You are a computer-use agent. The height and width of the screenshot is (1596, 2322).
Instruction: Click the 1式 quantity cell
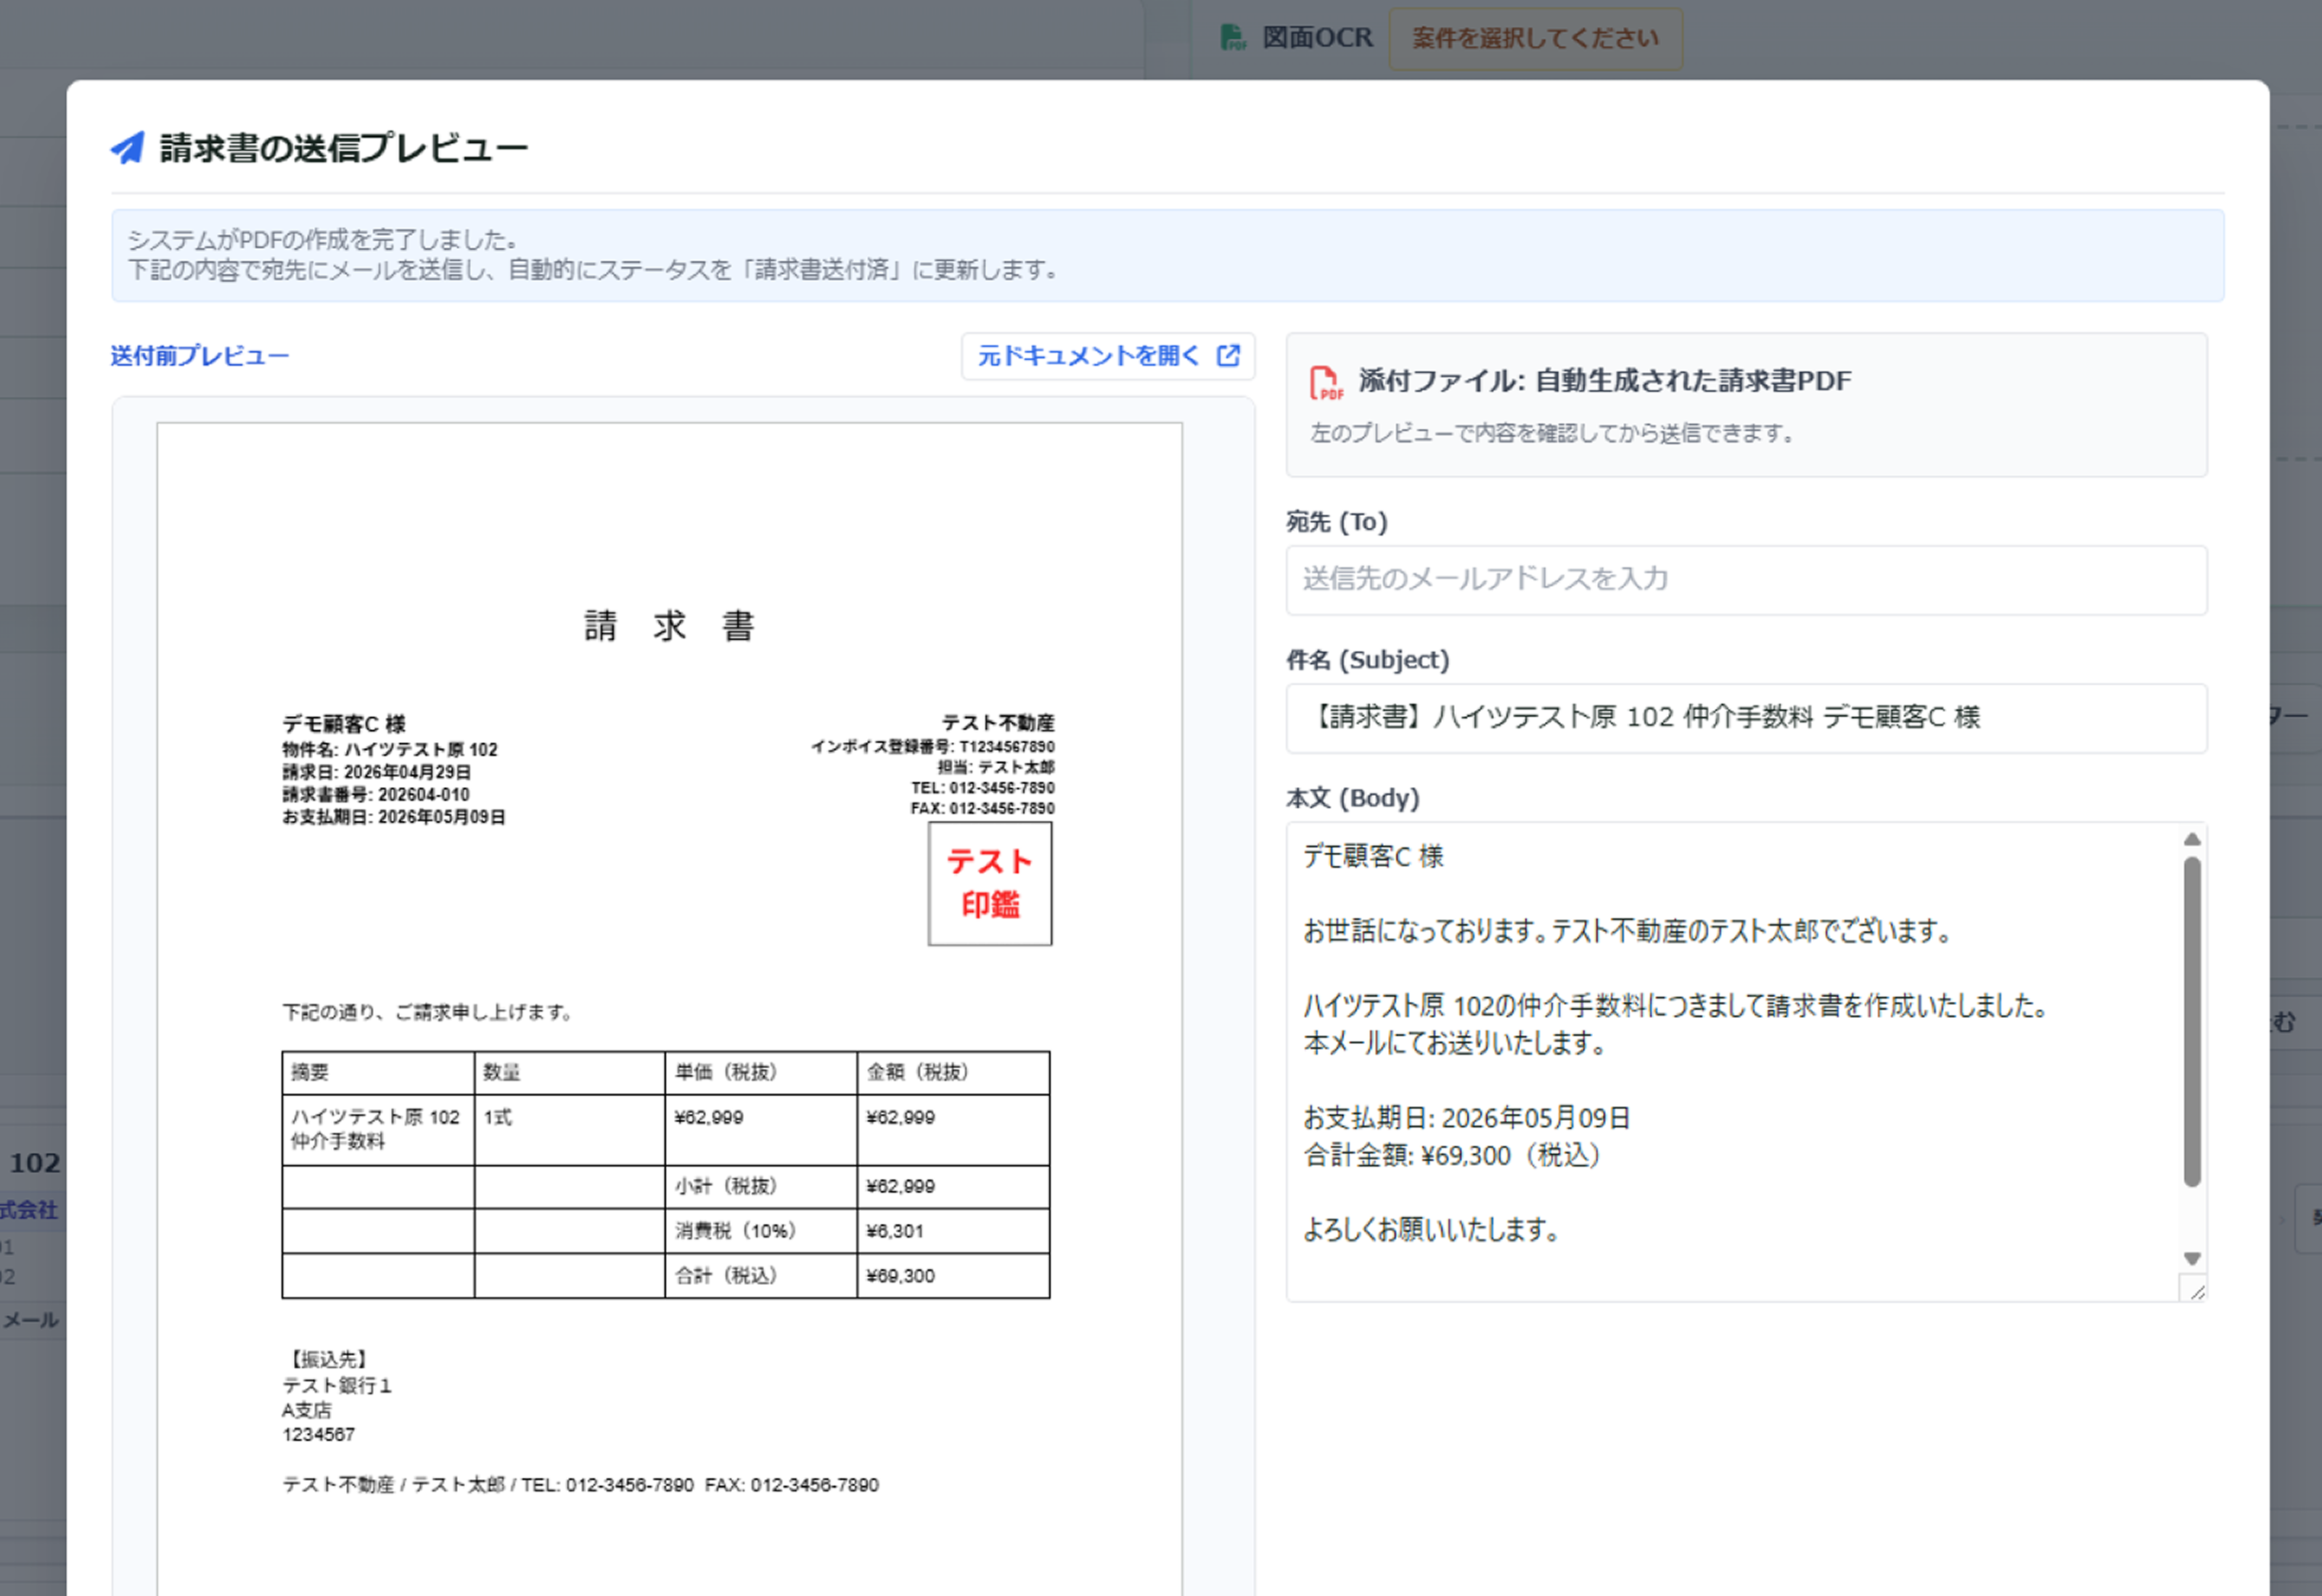point(569,1130)
